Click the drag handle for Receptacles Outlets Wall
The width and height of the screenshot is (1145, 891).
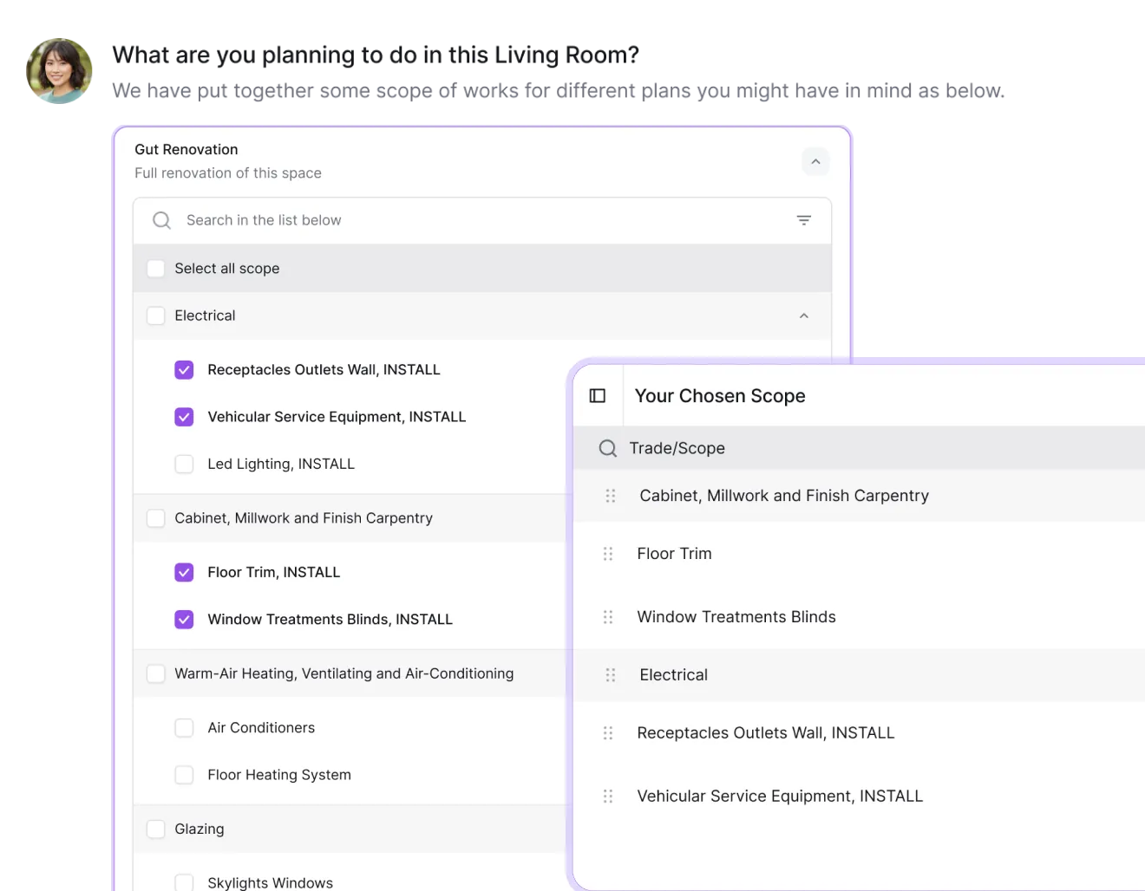pos(608,733)
